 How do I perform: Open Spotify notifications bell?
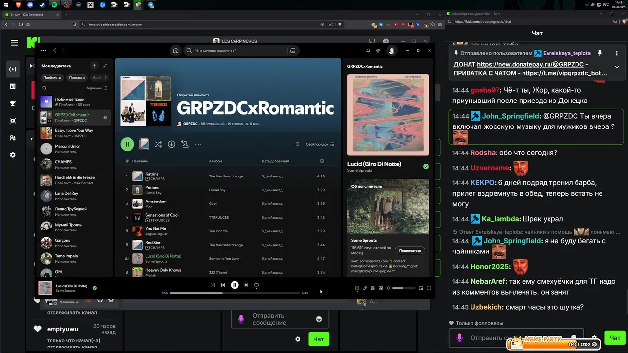click(x=368, y=50)
